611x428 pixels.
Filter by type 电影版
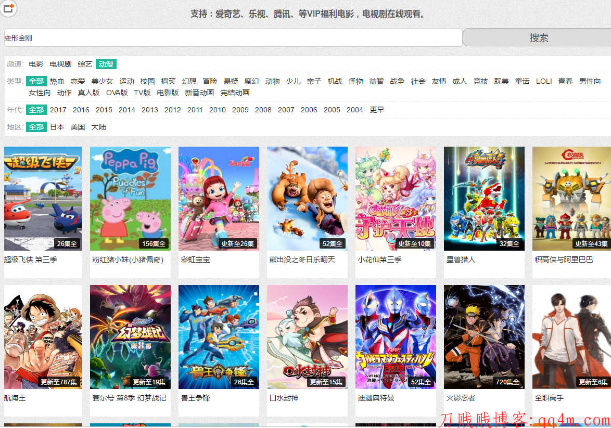[x=168, y=92]
